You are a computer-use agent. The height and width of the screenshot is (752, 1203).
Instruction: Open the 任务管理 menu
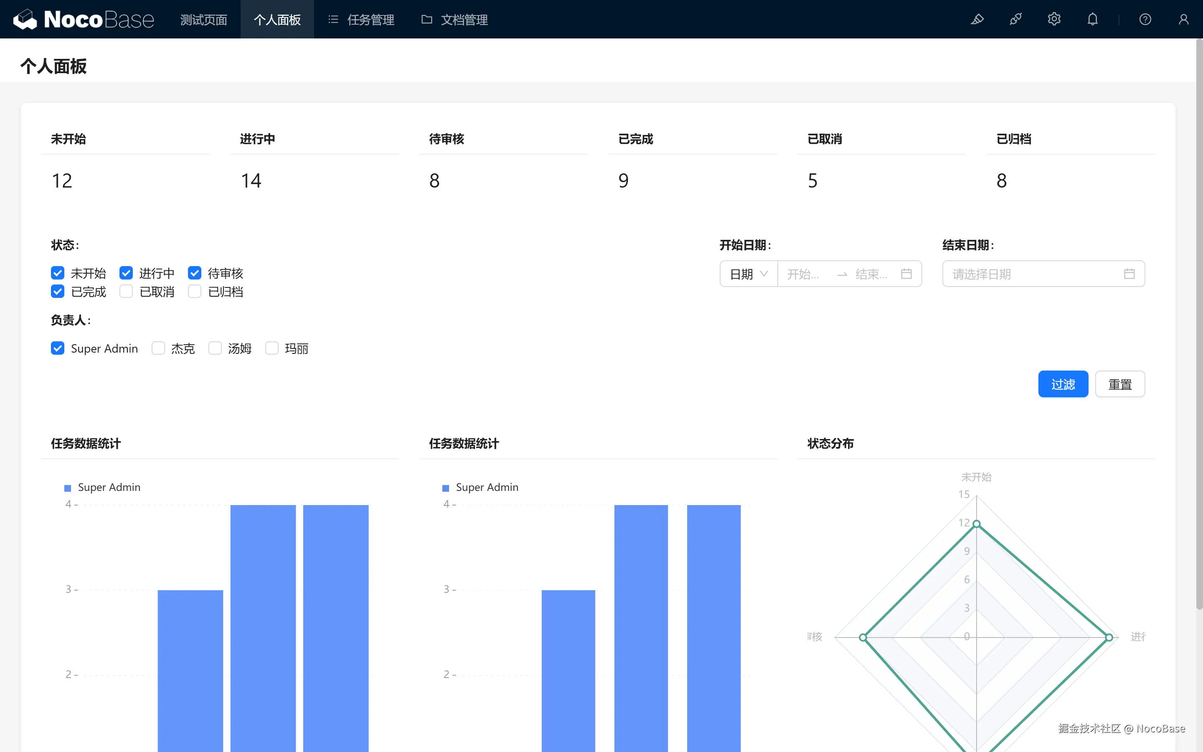(361, 19)
